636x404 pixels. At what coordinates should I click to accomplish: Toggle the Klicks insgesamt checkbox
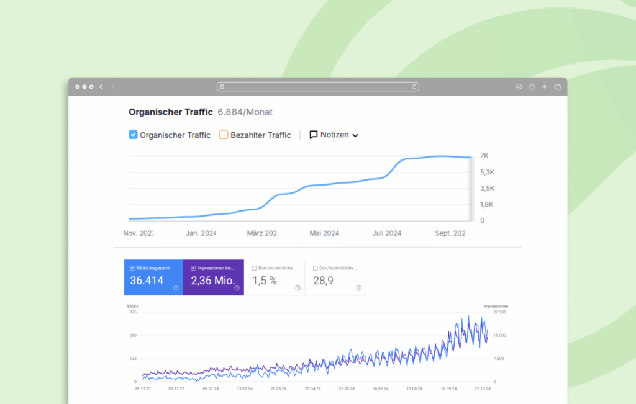[132, 268]
